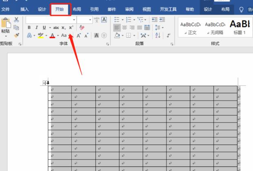This screenshot has height=171, width=253.
Task: Click the Cut scissors icon
Action: tap(16, 20)
